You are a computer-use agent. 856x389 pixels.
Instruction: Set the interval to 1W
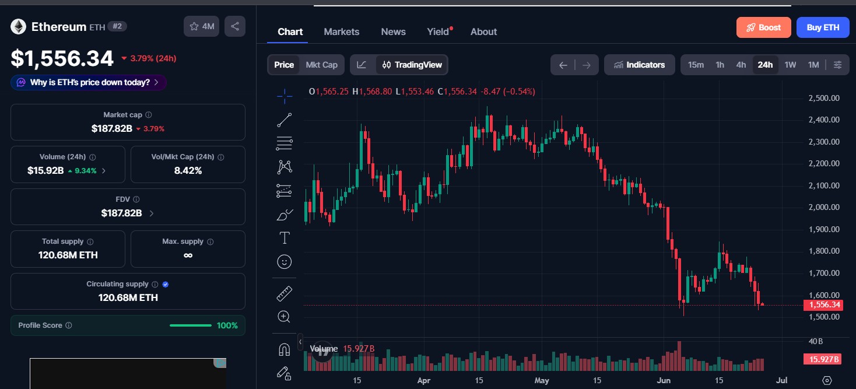(x=790, y=65)
